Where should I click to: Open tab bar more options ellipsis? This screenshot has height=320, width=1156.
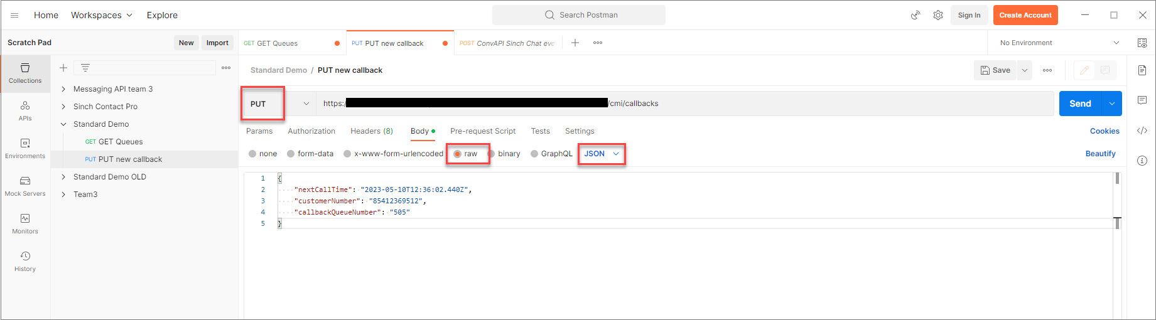598,43
